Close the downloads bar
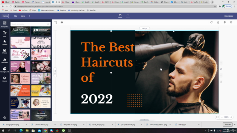Image resolution: width=237 pixels, height=133 pixels. coord(234,125)
